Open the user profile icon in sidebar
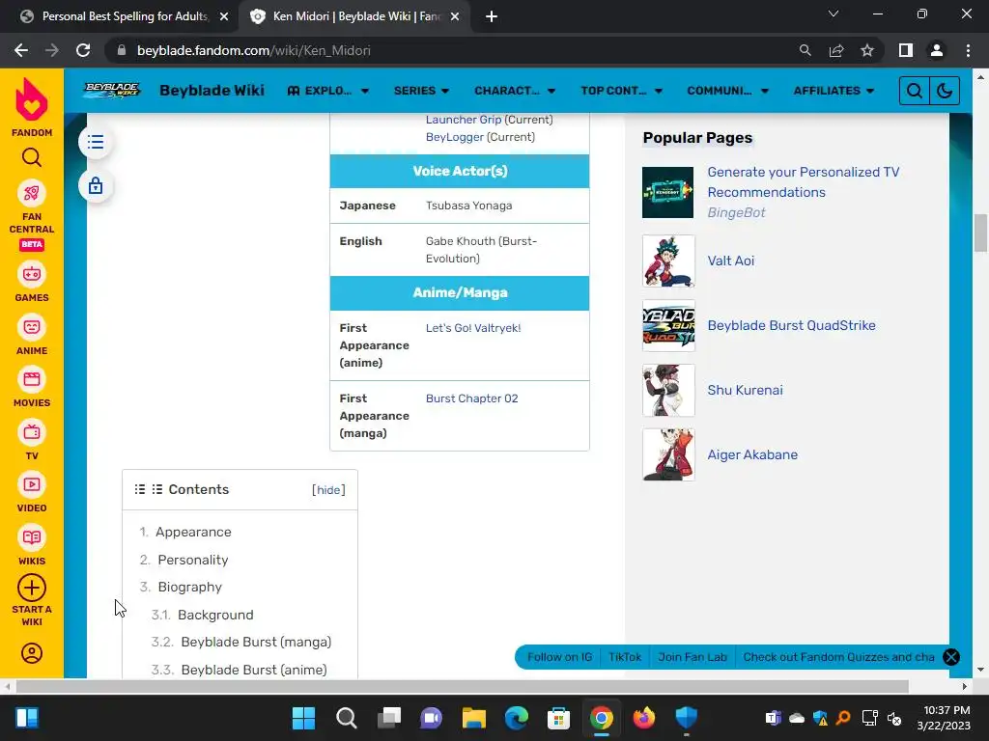Viewport: 989px width, 741px height. pyautogui.click(x=32, y=653)
